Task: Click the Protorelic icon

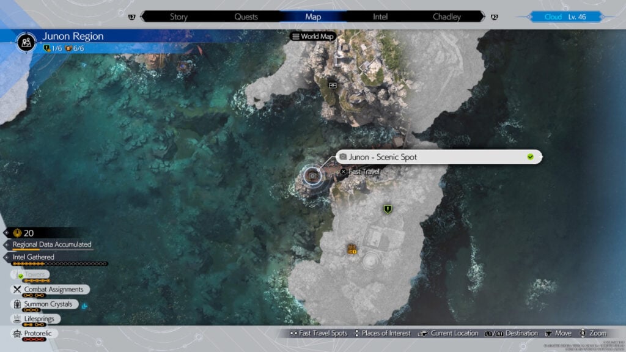Action: [x=17, y=334]
